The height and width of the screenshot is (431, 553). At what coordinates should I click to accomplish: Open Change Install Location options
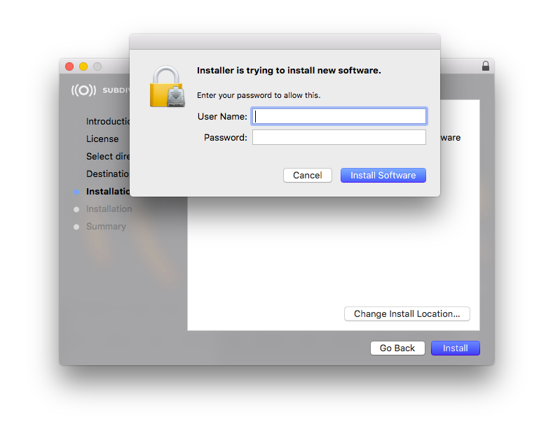tap(407, 313)
